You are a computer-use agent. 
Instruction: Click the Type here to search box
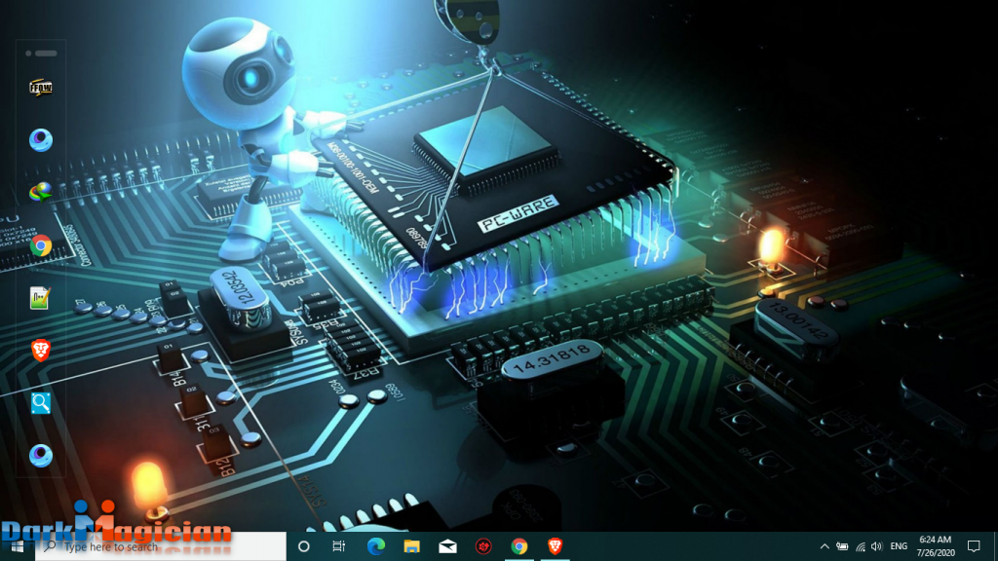pos(161,546)
